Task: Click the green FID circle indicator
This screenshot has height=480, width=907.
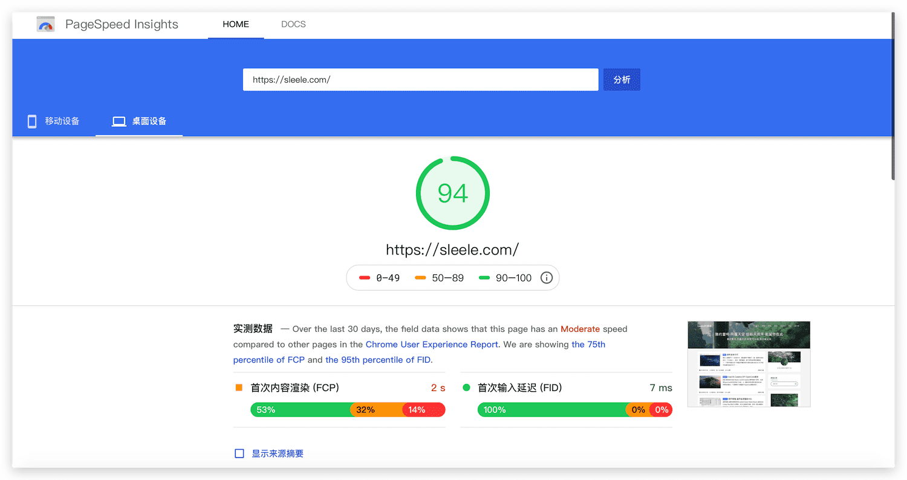Action: (x=466, y=388)
